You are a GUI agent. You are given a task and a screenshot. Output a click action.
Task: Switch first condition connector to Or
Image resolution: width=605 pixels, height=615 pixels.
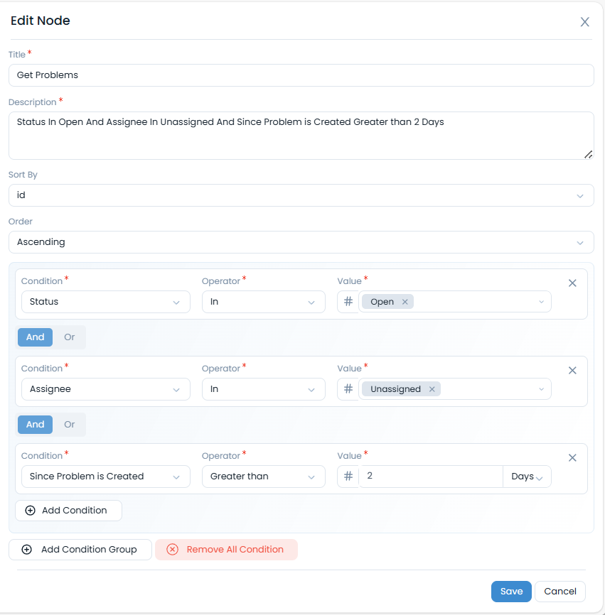(70, 337)
